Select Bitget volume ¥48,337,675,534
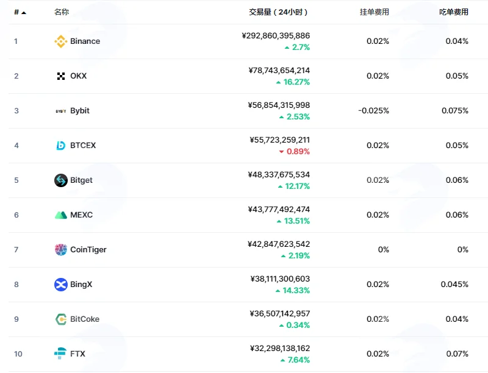This screenshot has height=373, width=488. [x=279, y=175]
